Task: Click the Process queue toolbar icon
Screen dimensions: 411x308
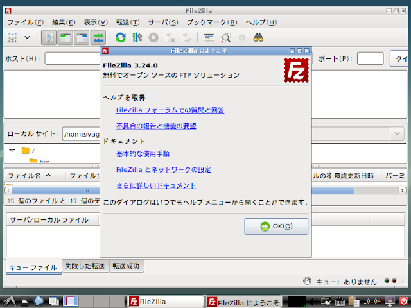Action: click(137, 38)
